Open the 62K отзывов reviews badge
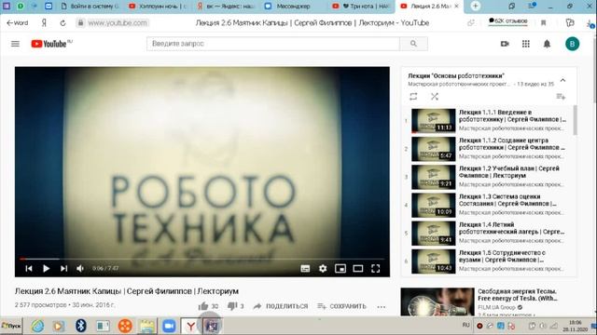 507,21
